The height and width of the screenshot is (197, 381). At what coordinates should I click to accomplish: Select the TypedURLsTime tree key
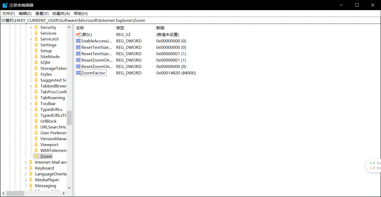53,115
